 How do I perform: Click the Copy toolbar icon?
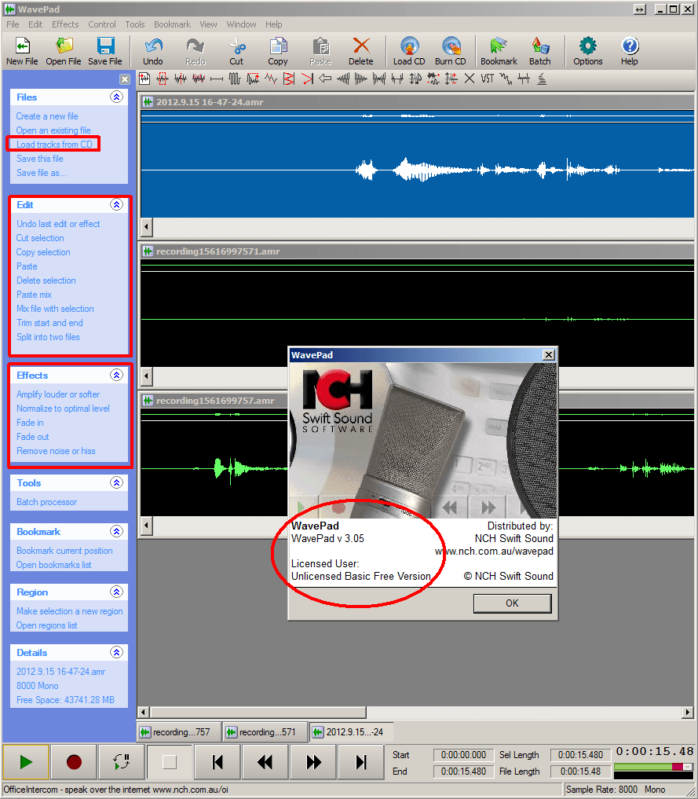pos(278,52)
